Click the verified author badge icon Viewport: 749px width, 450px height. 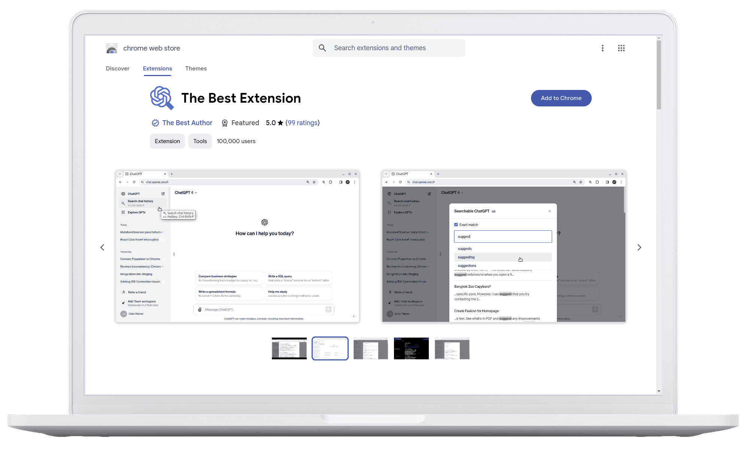(155, 123)
